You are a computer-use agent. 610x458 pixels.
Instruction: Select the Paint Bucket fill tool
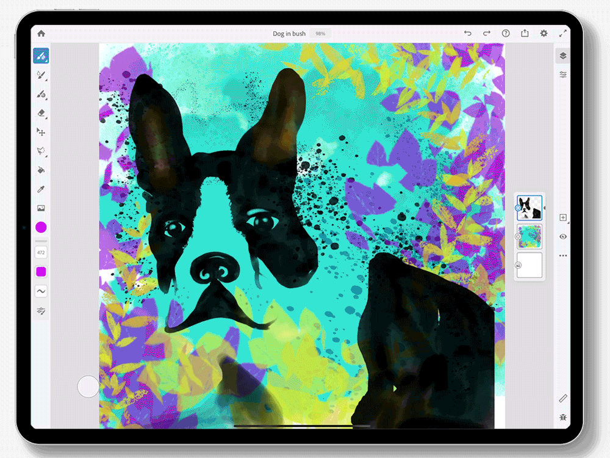[x=41, y=170]
